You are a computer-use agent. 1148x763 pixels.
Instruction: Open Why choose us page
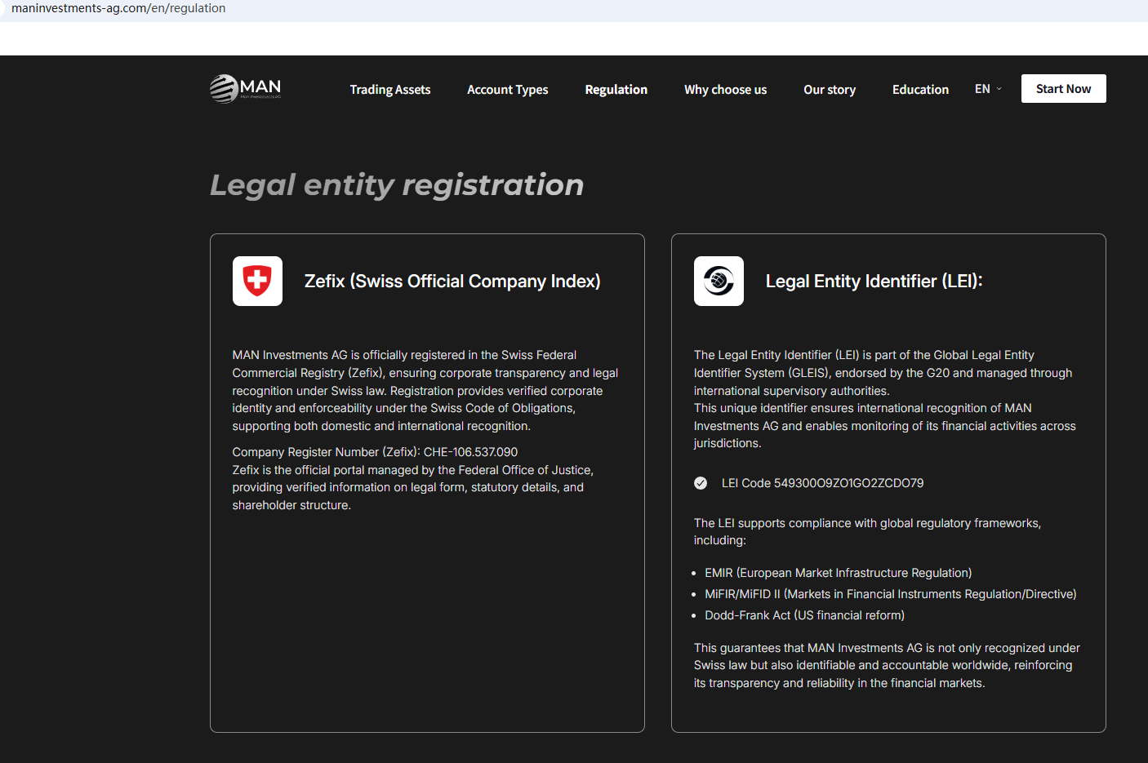pos(725,90)
